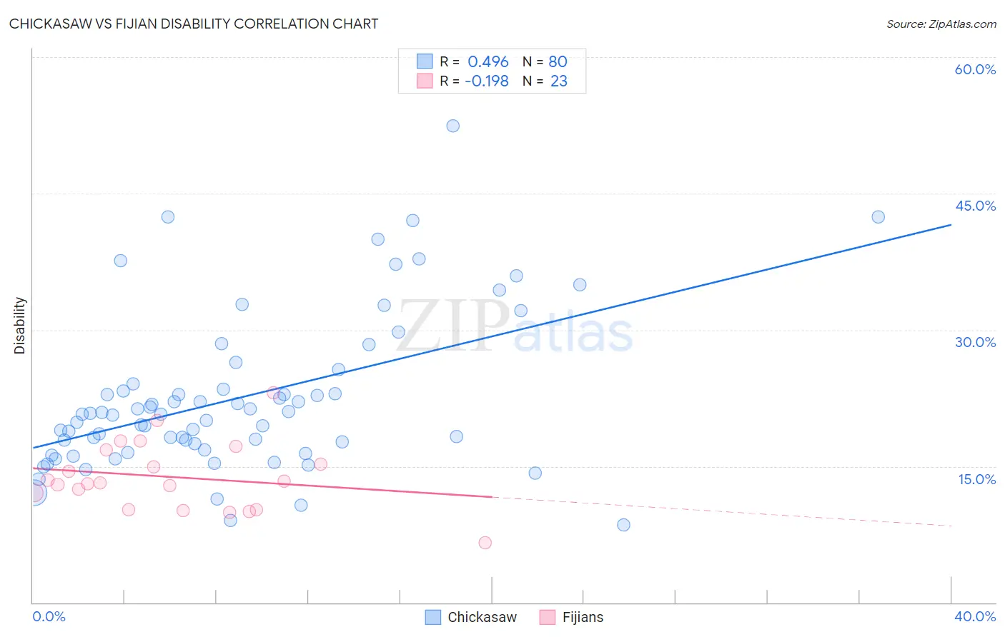Click the blue swatch in the R=0.496 stats box
The height and width of the screenshot is (637, 1005).
(x=425, y=61)
